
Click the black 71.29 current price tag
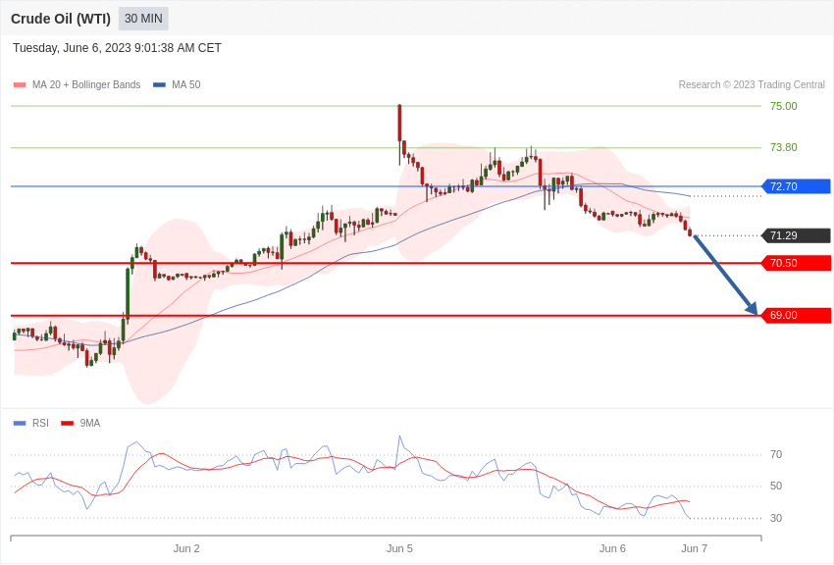[797, 235]
